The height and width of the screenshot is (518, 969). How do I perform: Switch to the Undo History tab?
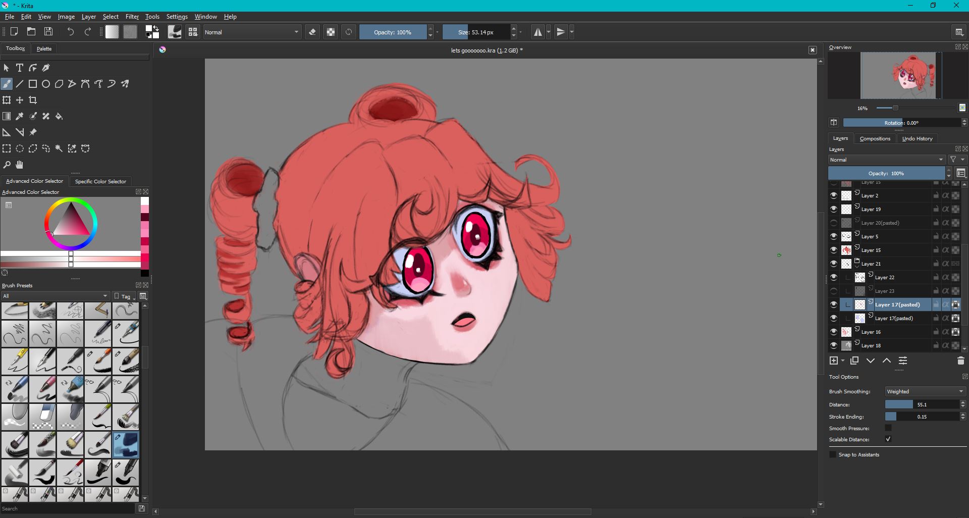click(x=917, y=138)
